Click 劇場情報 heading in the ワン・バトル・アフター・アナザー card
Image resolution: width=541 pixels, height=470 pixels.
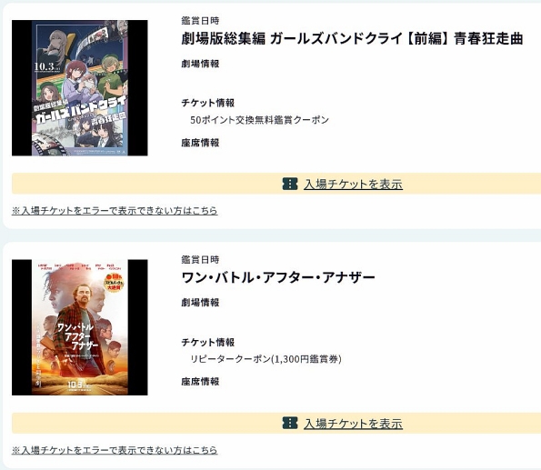point(200,303)
